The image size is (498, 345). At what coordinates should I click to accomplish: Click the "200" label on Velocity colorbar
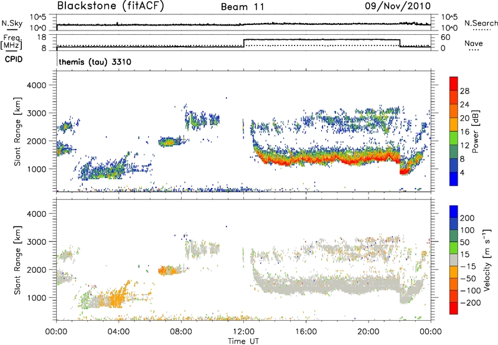coord(467,218)
